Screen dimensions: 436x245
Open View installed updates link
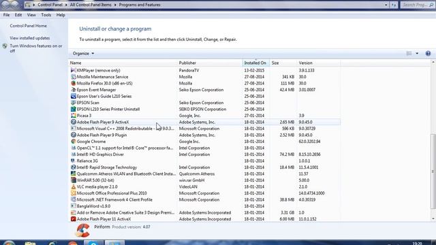[30, 38]
